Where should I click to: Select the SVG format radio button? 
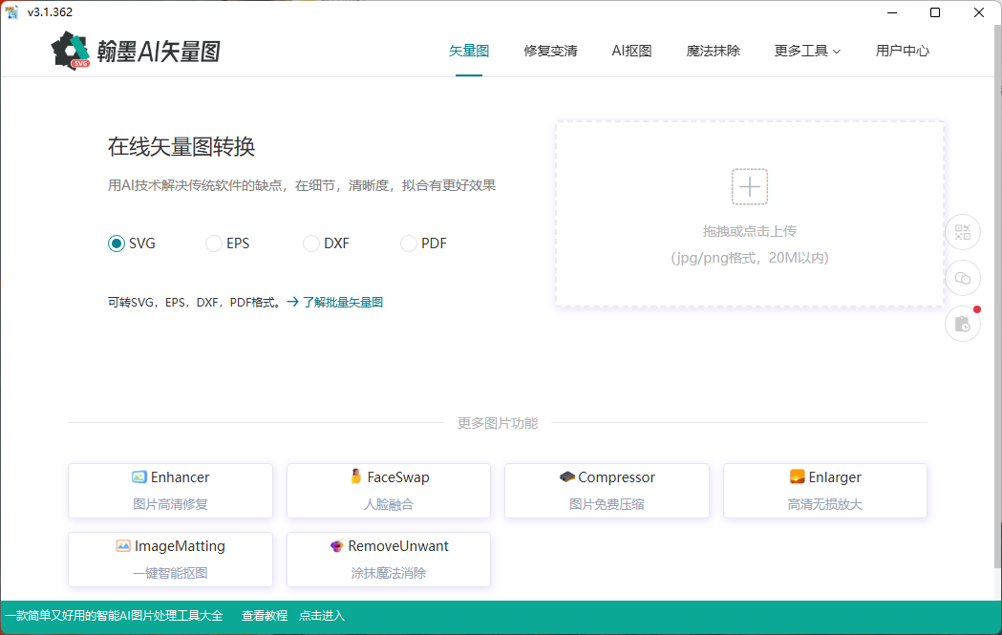click(117, 243)
